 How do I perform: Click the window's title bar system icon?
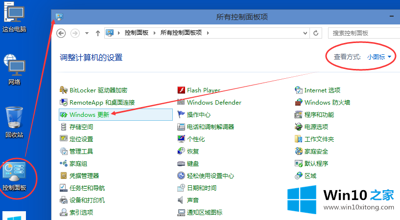pyautogui.click(x=59, y=17)
